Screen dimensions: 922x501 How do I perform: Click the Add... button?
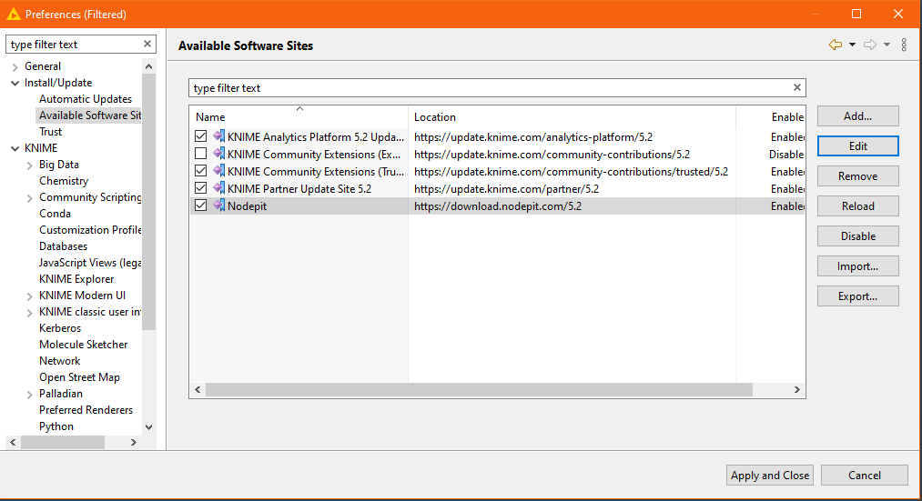click(858, 116)
